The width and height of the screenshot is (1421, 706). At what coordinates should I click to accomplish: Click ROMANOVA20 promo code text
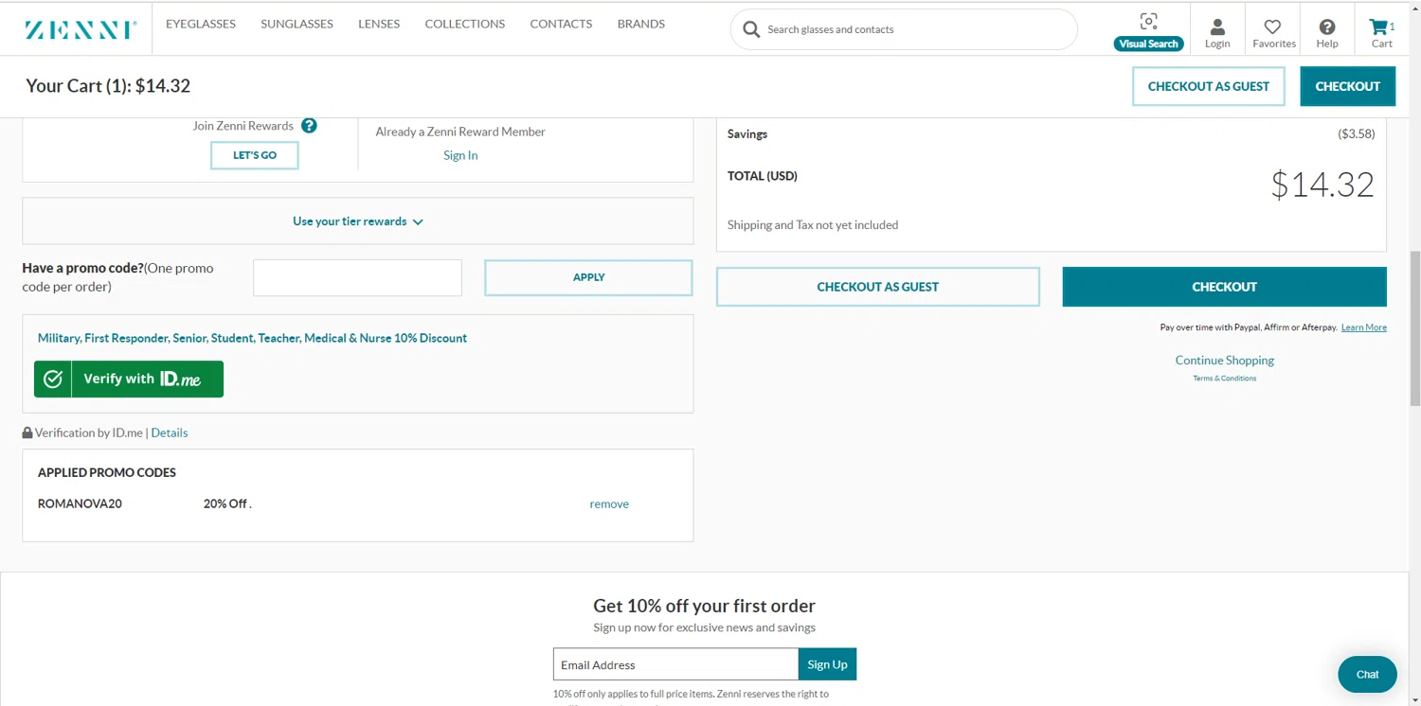point(80,504)
